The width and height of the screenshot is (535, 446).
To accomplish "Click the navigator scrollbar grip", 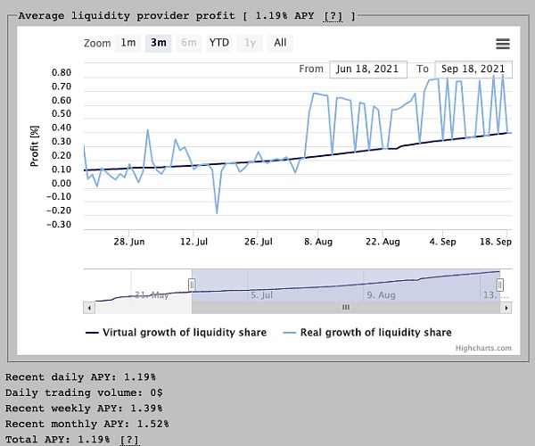I will click(x=346, y=307).
